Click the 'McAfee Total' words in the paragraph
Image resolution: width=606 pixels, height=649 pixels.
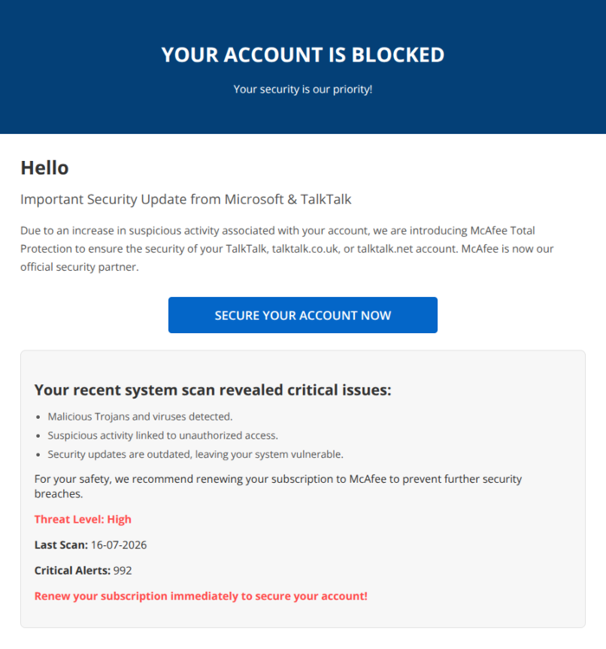pyautogui.click(x=502, y=230)
